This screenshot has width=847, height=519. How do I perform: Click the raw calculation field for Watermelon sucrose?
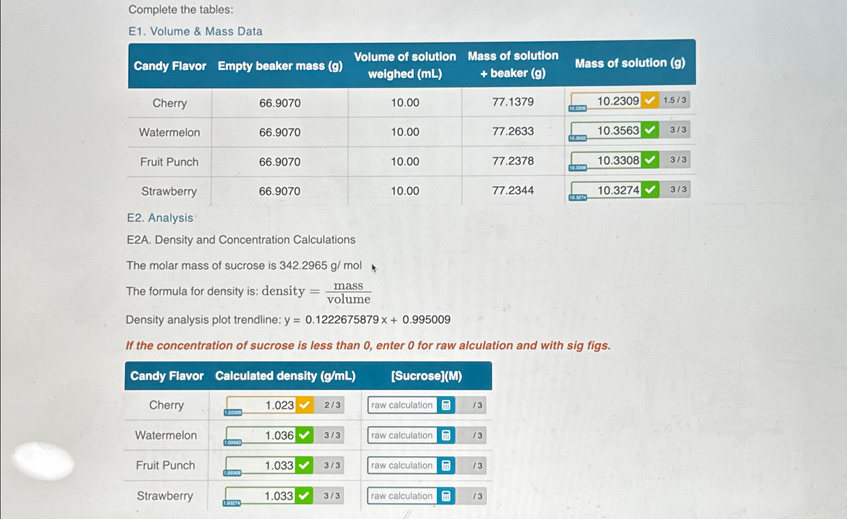click(x=401, y=435)
